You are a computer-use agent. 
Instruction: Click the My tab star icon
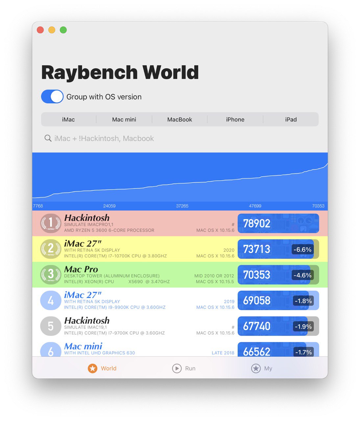[x=256, y=368]
